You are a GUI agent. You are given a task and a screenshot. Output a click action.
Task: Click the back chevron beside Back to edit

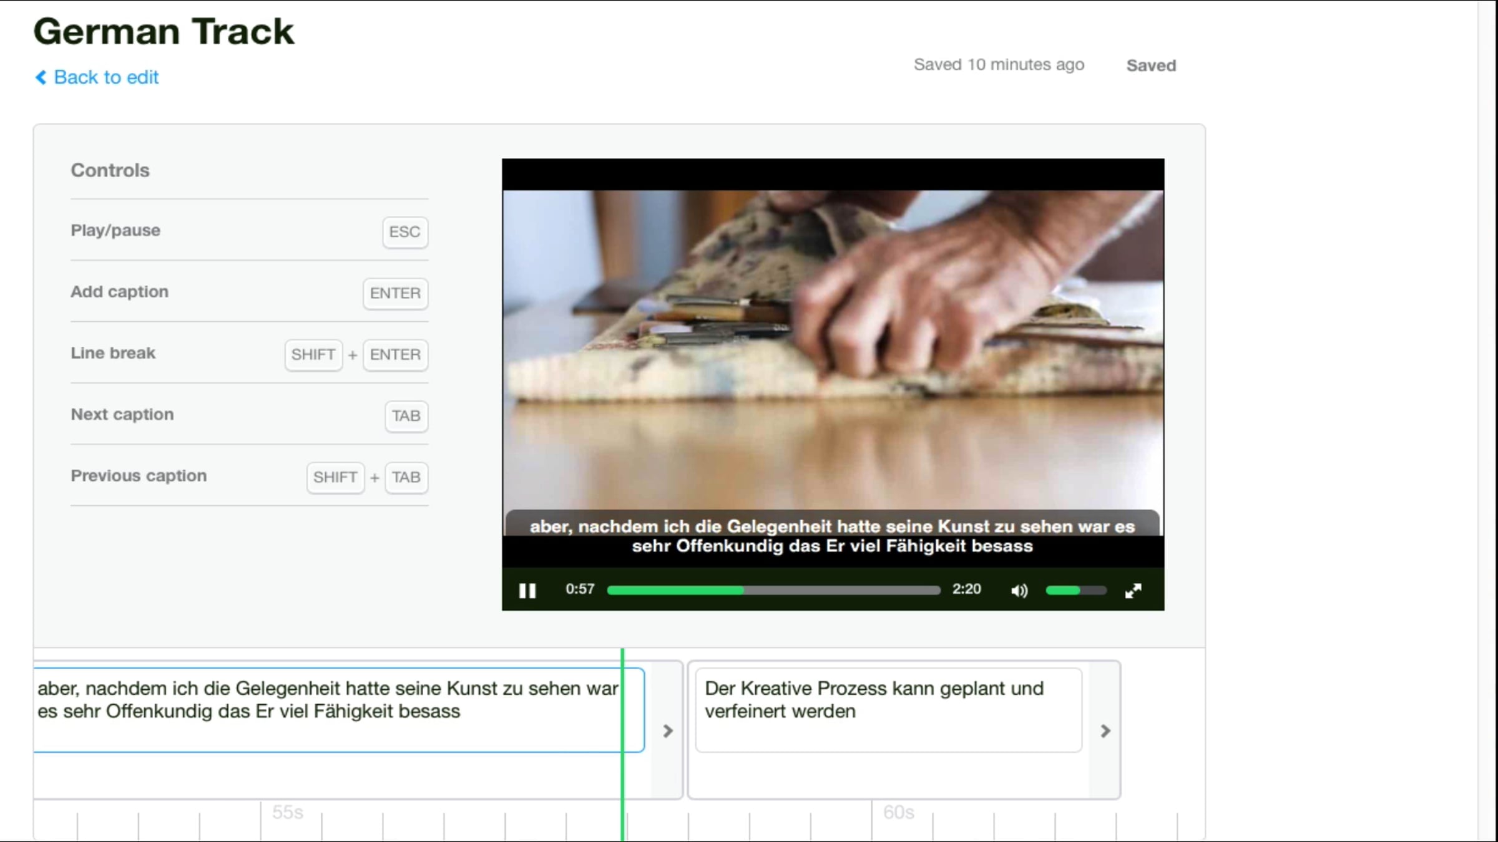coord(41,77)
